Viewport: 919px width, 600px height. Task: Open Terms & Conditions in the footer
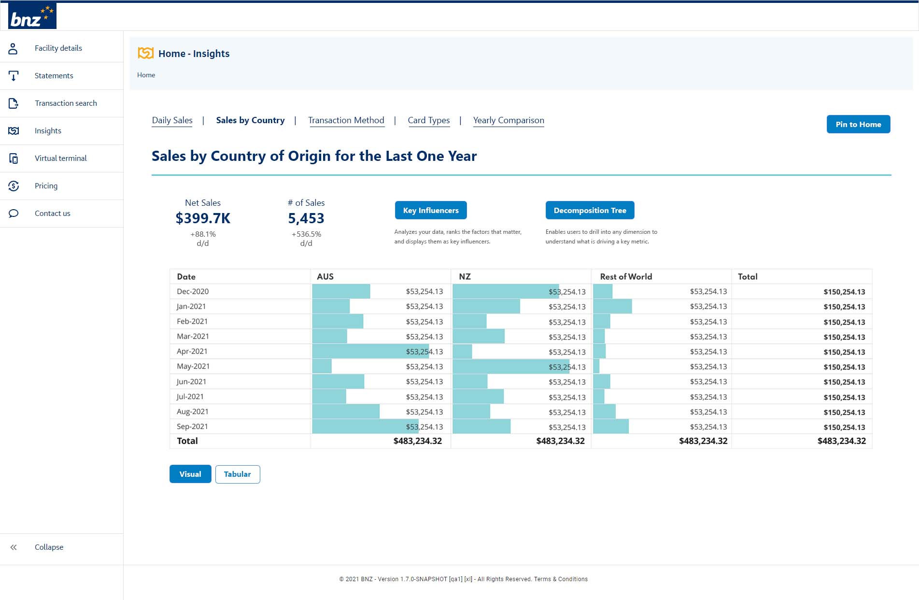(x=561, y=579)
